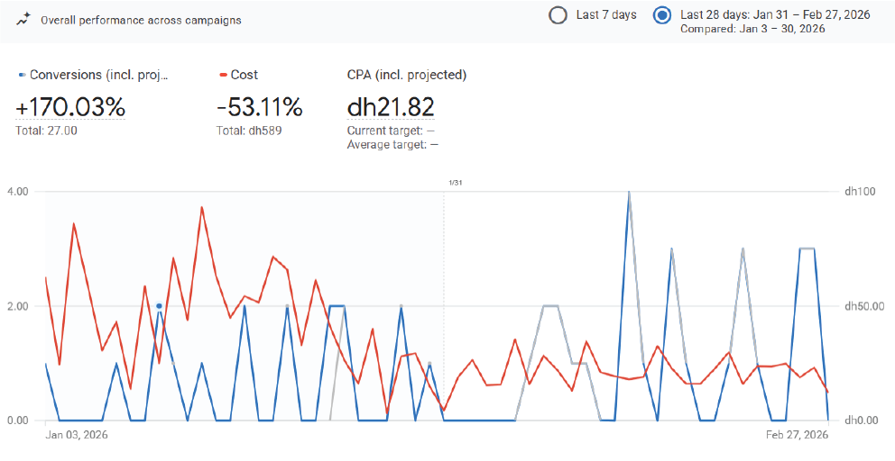Image resolution: width=895 pixels, height=461 pixels.
Task: Click the blue Conversions legend marker
Action: point(22,76)
